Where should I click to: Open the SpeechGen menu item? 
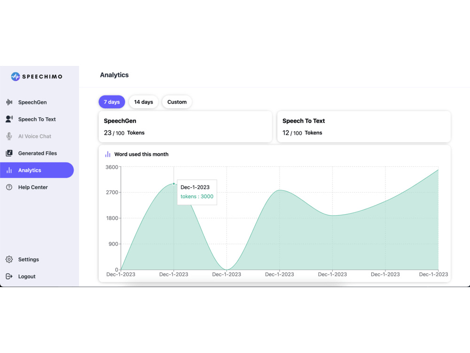pyautogui.click(x=32, y=102)
